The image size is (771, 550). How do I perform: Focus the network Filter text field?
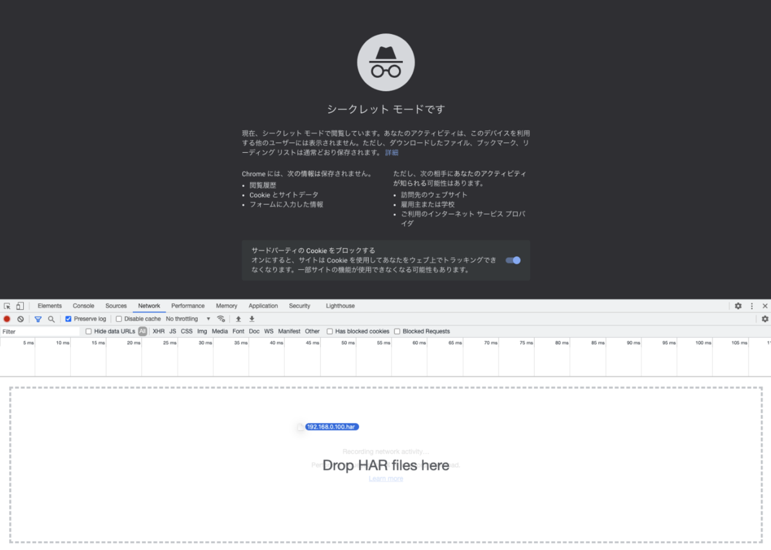coord(40,332)
